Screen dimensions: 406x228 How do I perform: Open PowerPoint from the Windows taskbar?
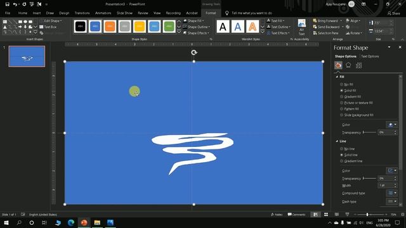pos(84,222)
